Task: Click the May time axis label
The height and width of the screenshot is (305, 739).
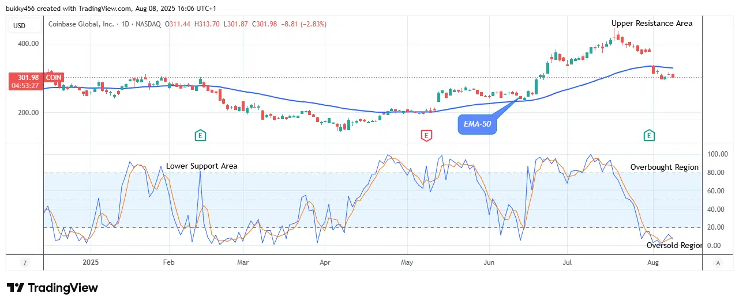Action: tap(407, 262)
